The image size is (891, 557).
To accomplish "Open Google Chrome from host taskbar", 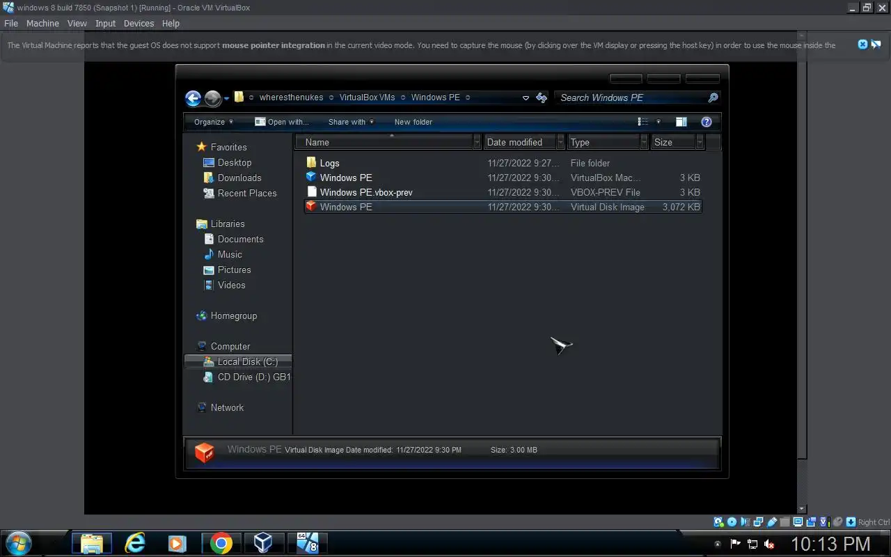I will click(x=221, y=543).
